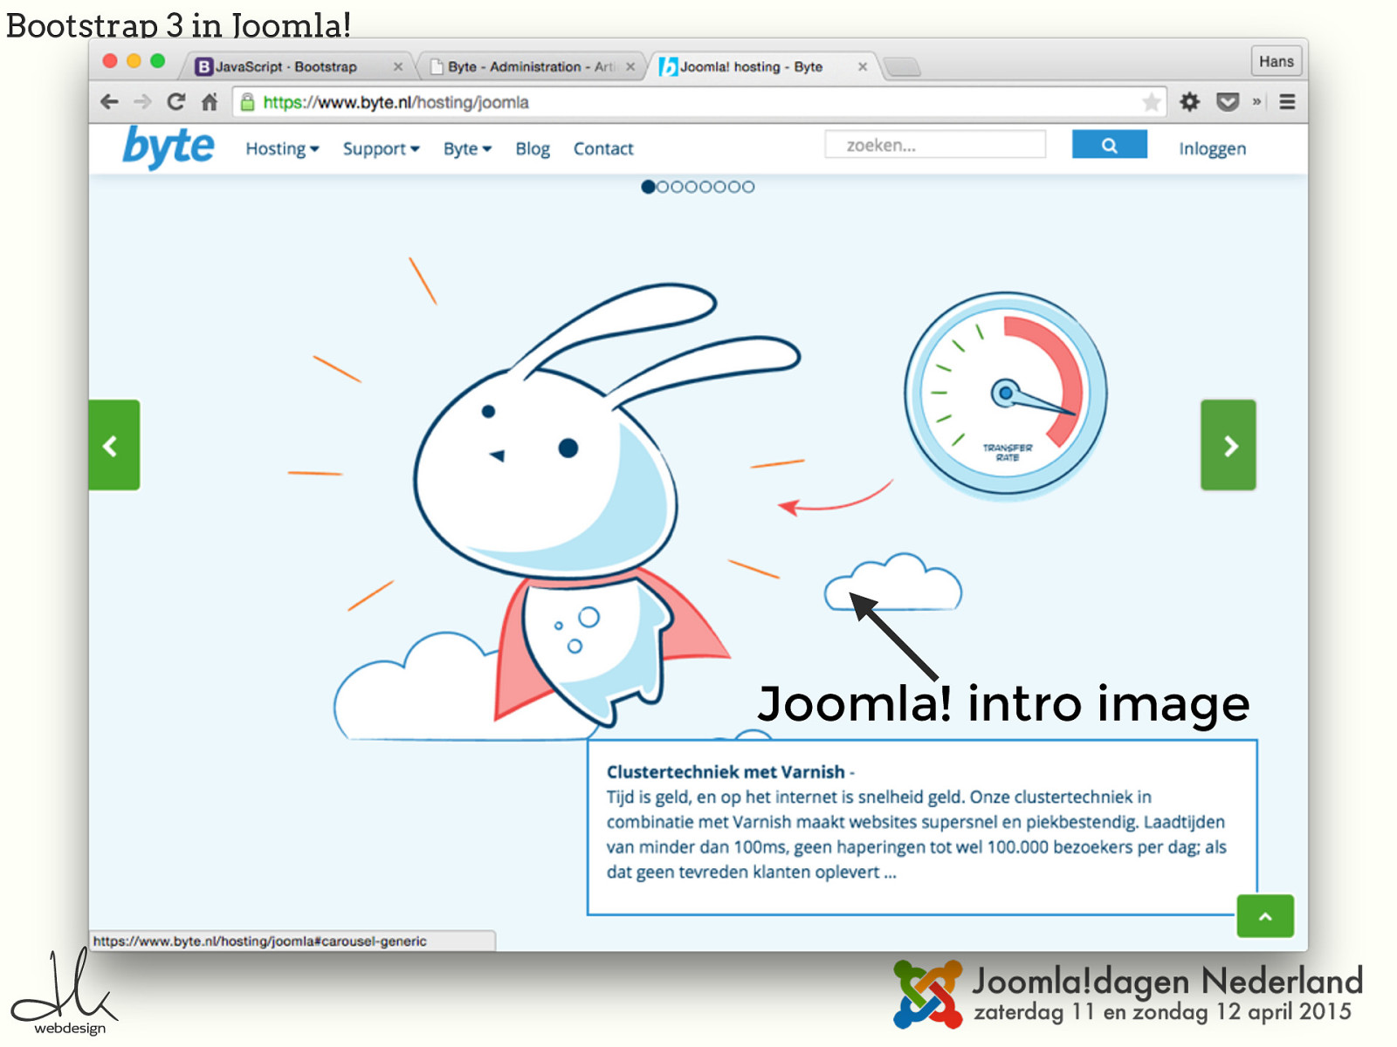View site security via the green padlock

tap(247, 102)
